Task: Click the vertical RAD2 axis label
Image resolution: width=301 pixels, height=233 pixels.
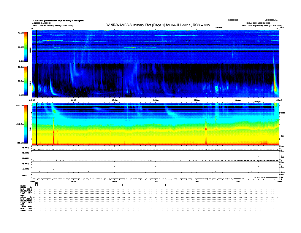Action: (30, 50)
